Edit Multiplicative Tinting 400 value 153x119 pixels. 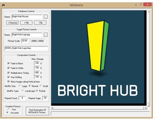[x=37, y=73]
